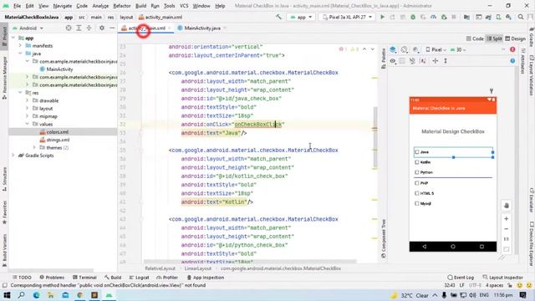Switch editor to Split view mode

pyautogui.click(x=494, y=38)
